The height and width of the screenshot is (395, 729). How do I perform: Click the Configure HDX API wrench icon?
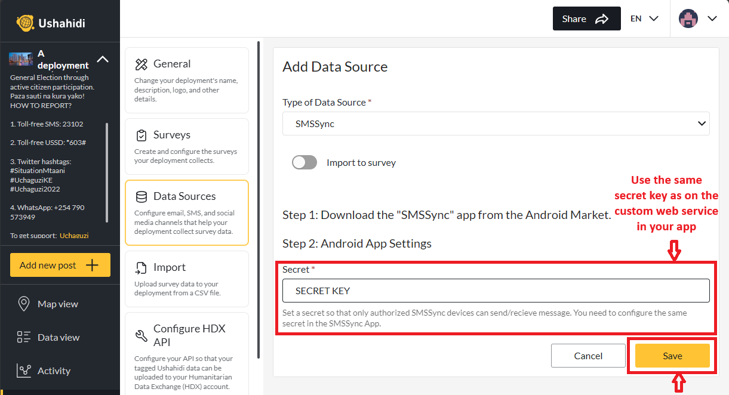(143, 335)
